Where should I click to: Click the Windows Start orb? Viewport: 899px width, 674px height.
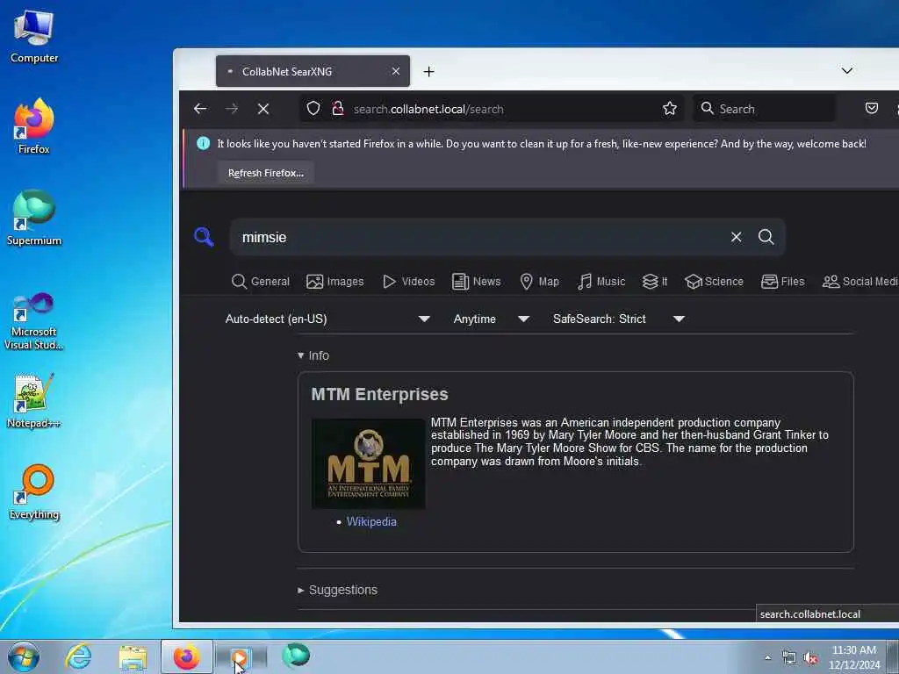point(24,656)
